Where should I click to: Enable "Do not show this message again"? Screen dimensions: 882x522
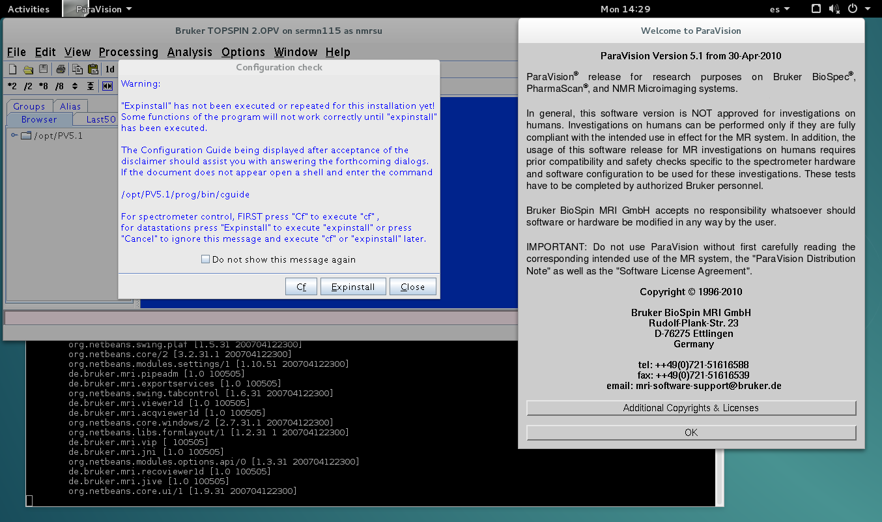tap(206, 259)
